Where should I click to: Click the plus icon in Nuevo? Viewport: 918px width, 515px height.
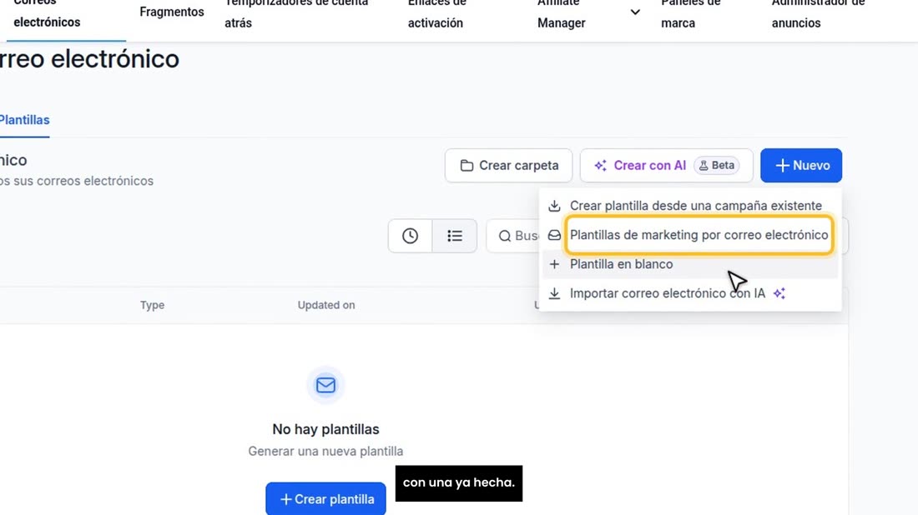(782, 166)
